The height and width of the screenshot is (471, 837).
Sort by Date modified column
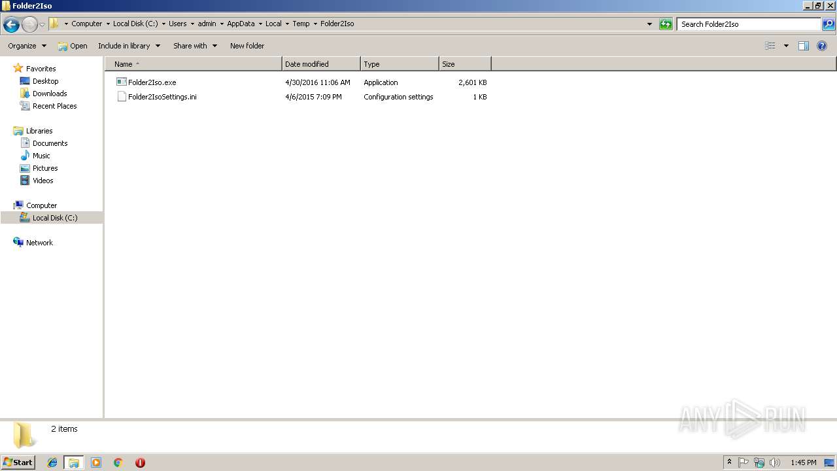321,64
